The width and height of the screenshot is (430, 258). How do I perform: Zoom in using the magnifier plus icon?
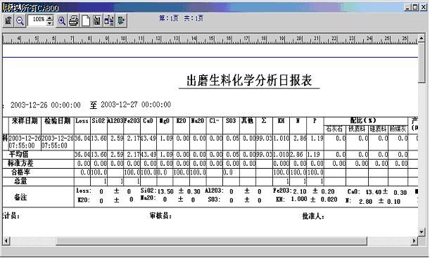(x=62, y=20)
